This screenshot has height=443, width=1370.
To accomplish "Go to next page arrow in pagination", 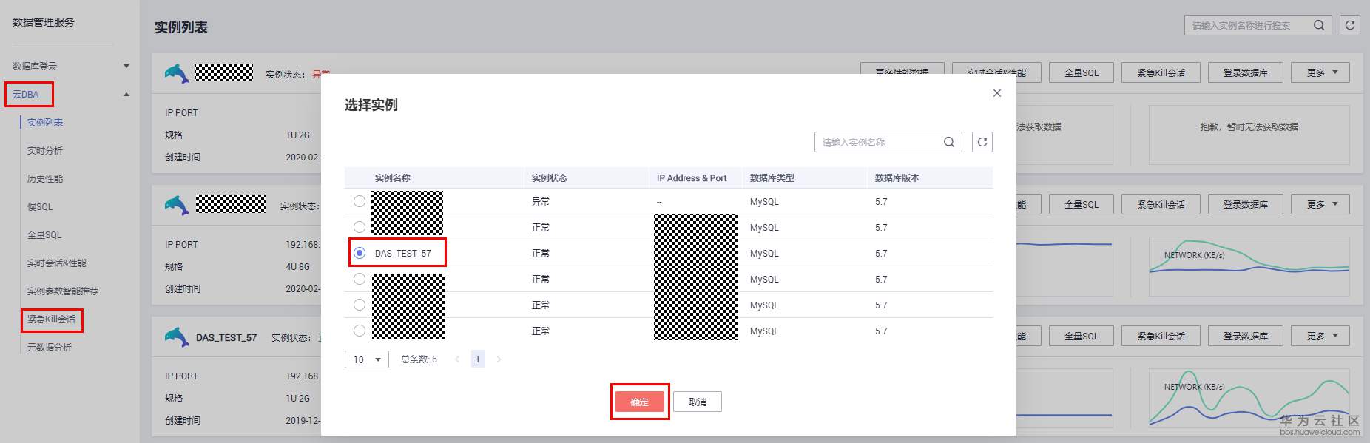I will coord(499,359).
